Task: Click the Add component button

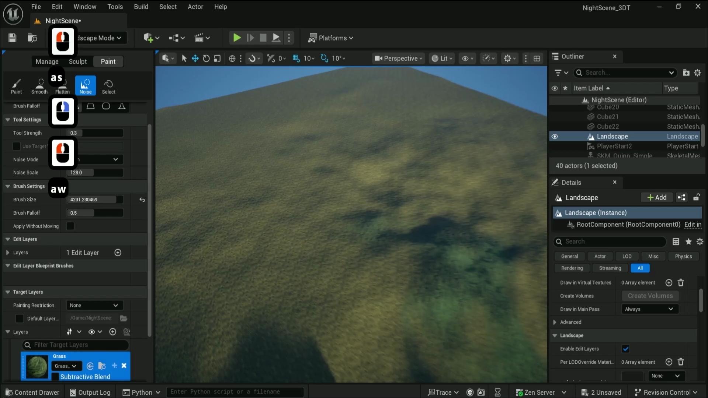Action: [657, 197]
